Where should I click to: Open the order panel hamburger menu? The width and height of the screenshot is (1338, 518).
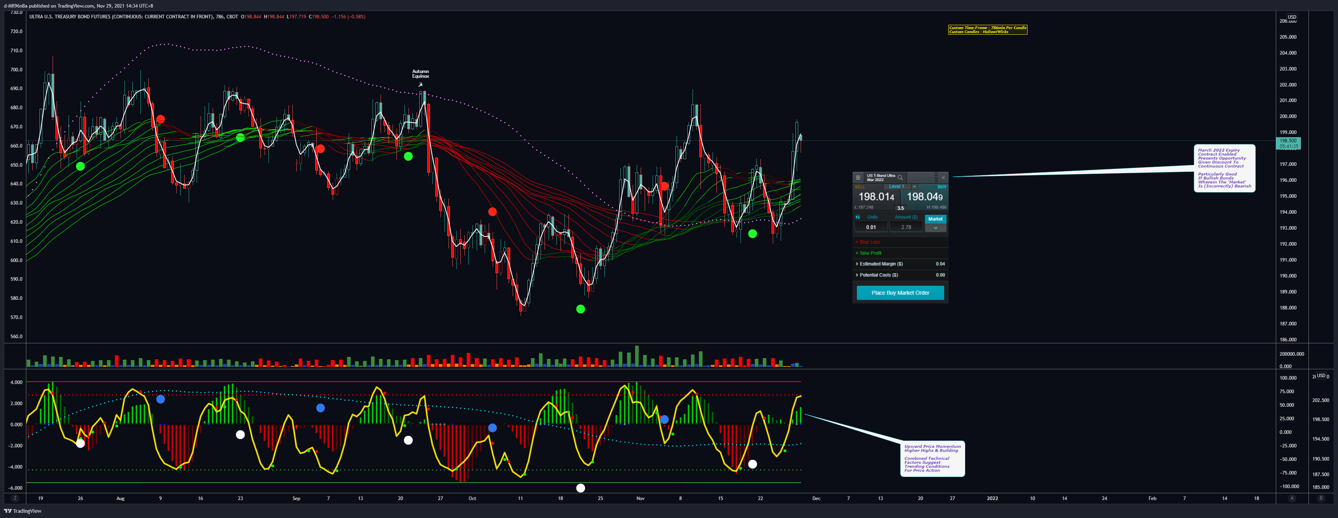tap(858, 177)
